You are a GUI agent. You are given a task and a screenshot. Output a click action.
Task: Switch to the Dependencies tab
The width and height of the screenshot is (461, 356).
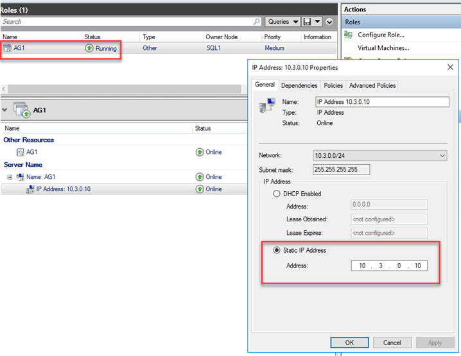point(299,85)
